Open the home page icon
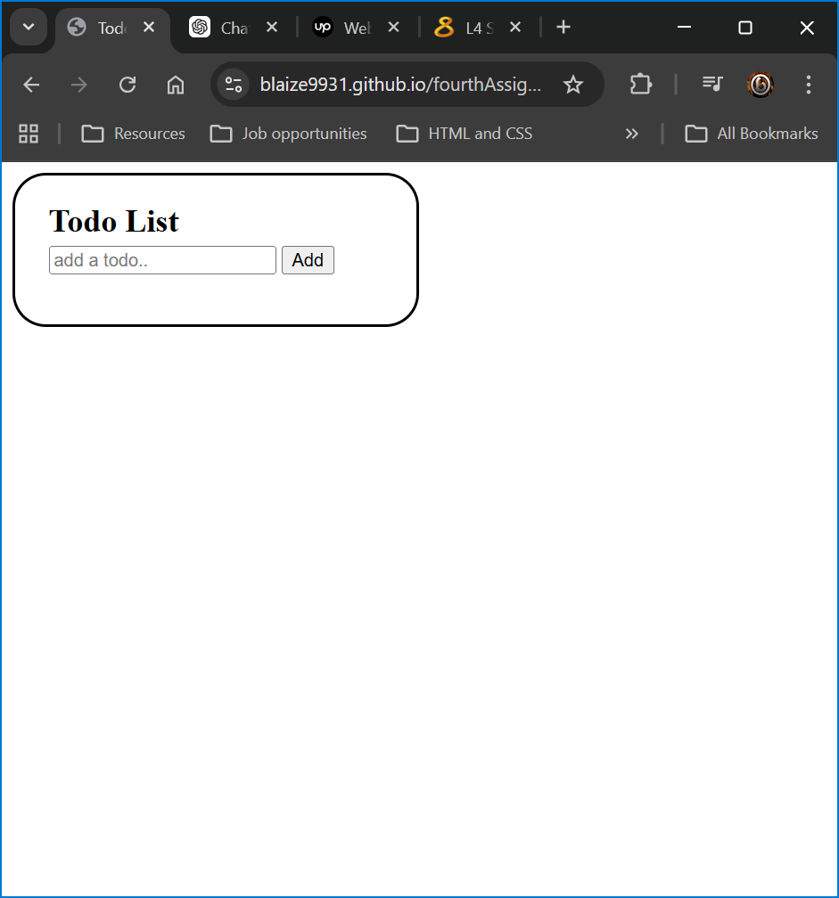This screenshot has width=839, height=898. tap(176, 85)
